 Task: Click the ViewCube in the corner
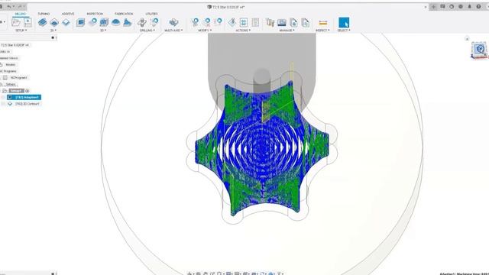480,49
